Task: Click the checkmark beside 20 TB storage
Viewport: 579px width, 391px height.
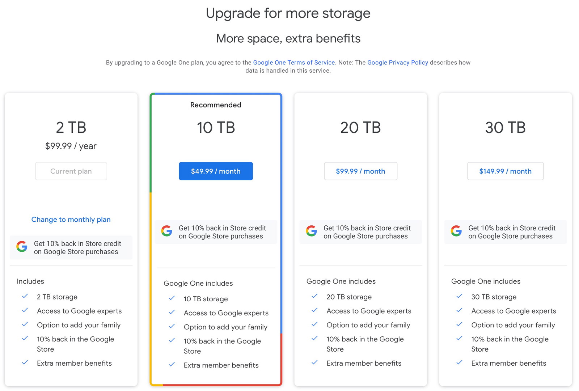Action: pos(314,296)
